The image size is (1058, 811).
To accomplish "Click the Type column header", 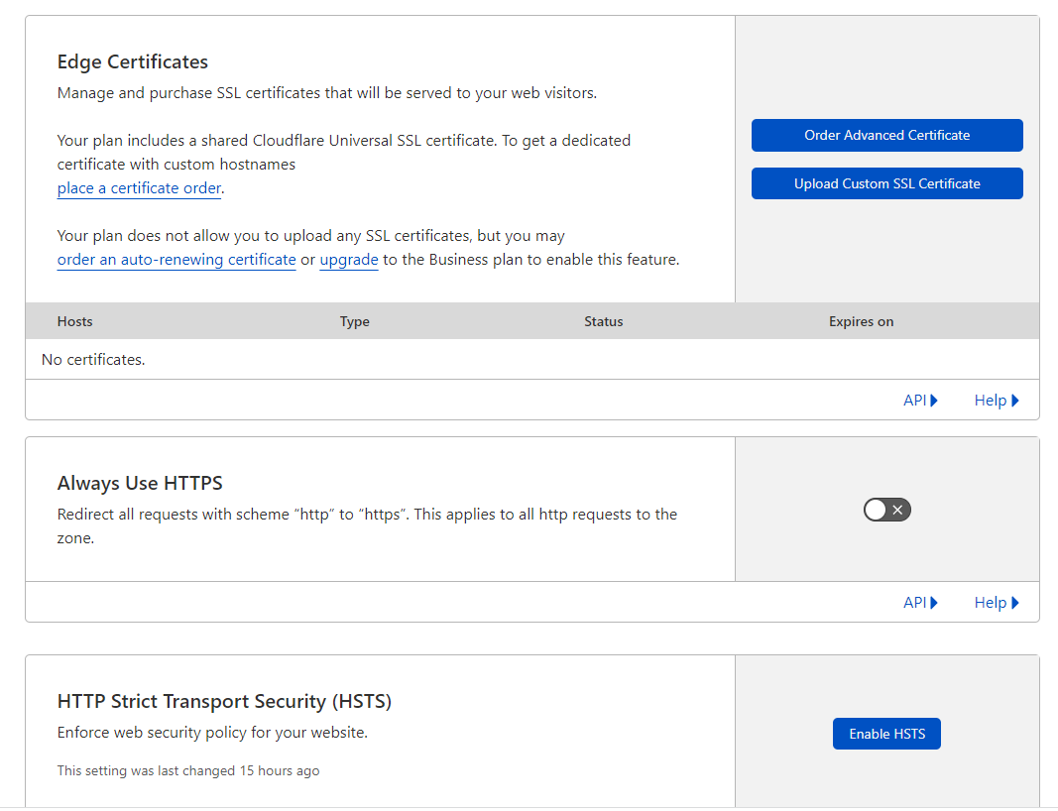I will 354,321.
